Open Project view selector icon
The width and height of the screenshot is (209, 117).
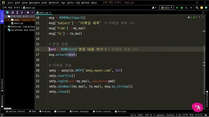8,12
